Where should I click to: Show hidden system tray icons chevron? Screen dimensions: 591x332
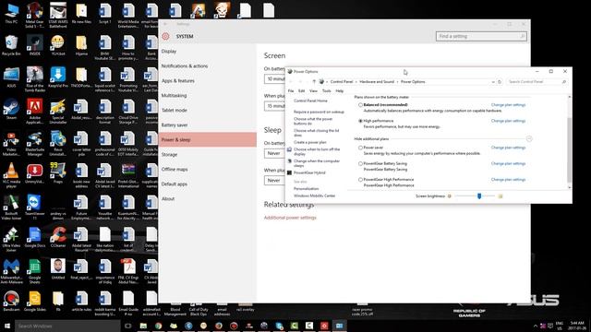click(x=536, y=326)
